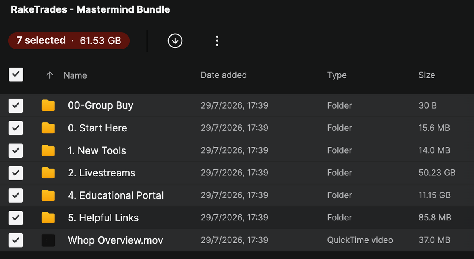Screen dimensions: 474x259
Task: Sort files by the Size column
Action: [x=427, y=75]
